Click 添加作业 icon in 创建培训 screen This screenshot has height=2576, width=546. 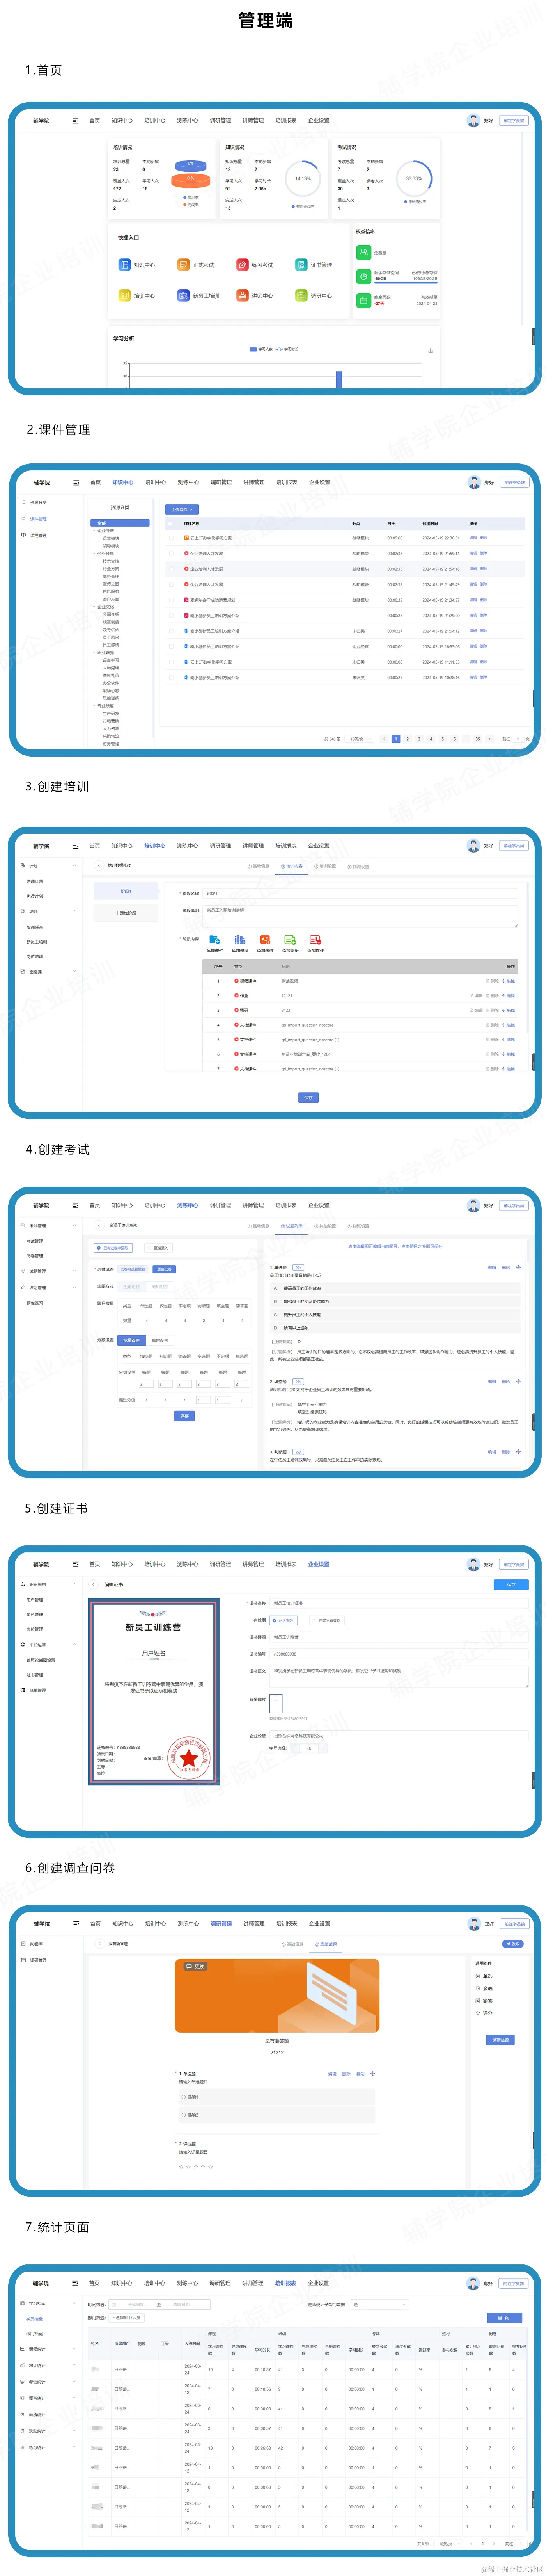(316, 940)
